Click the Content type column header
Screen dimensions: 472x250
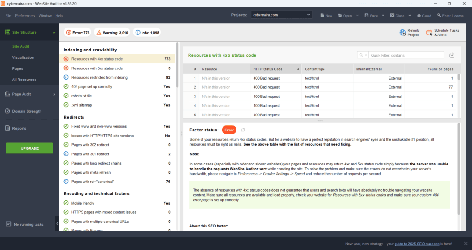point(327,69)
